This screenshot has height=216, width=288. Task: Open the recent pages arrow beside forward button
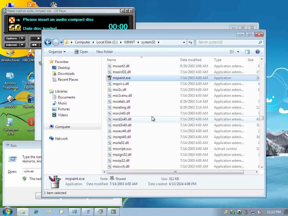pyautogui.click(x=61, y=42)
